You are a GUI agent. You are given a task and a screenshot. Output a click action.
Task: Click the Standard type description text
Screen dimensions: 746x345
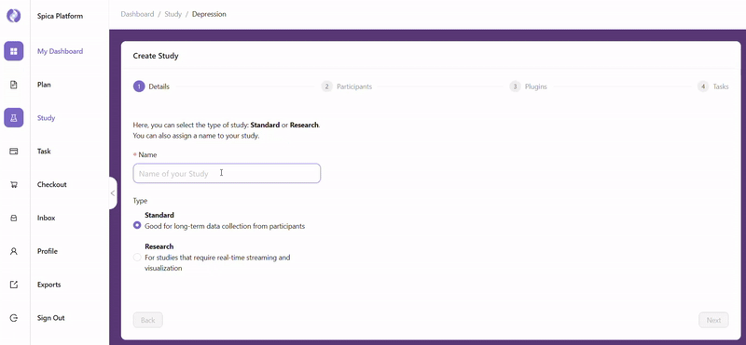pos(225,226)
